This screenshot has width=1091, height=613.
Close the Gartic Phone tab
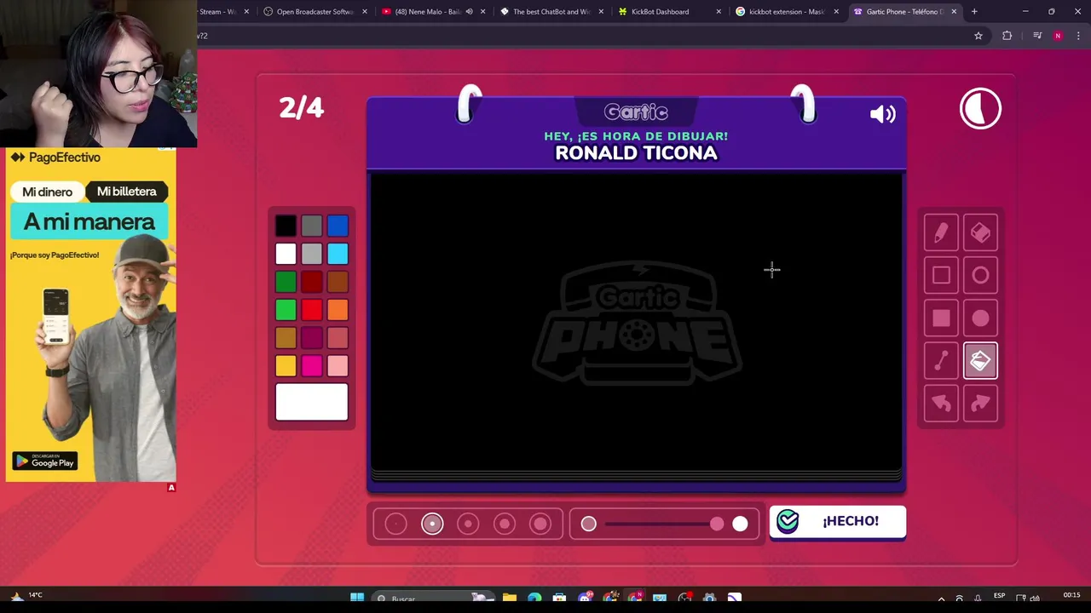[x=954, y=12]
